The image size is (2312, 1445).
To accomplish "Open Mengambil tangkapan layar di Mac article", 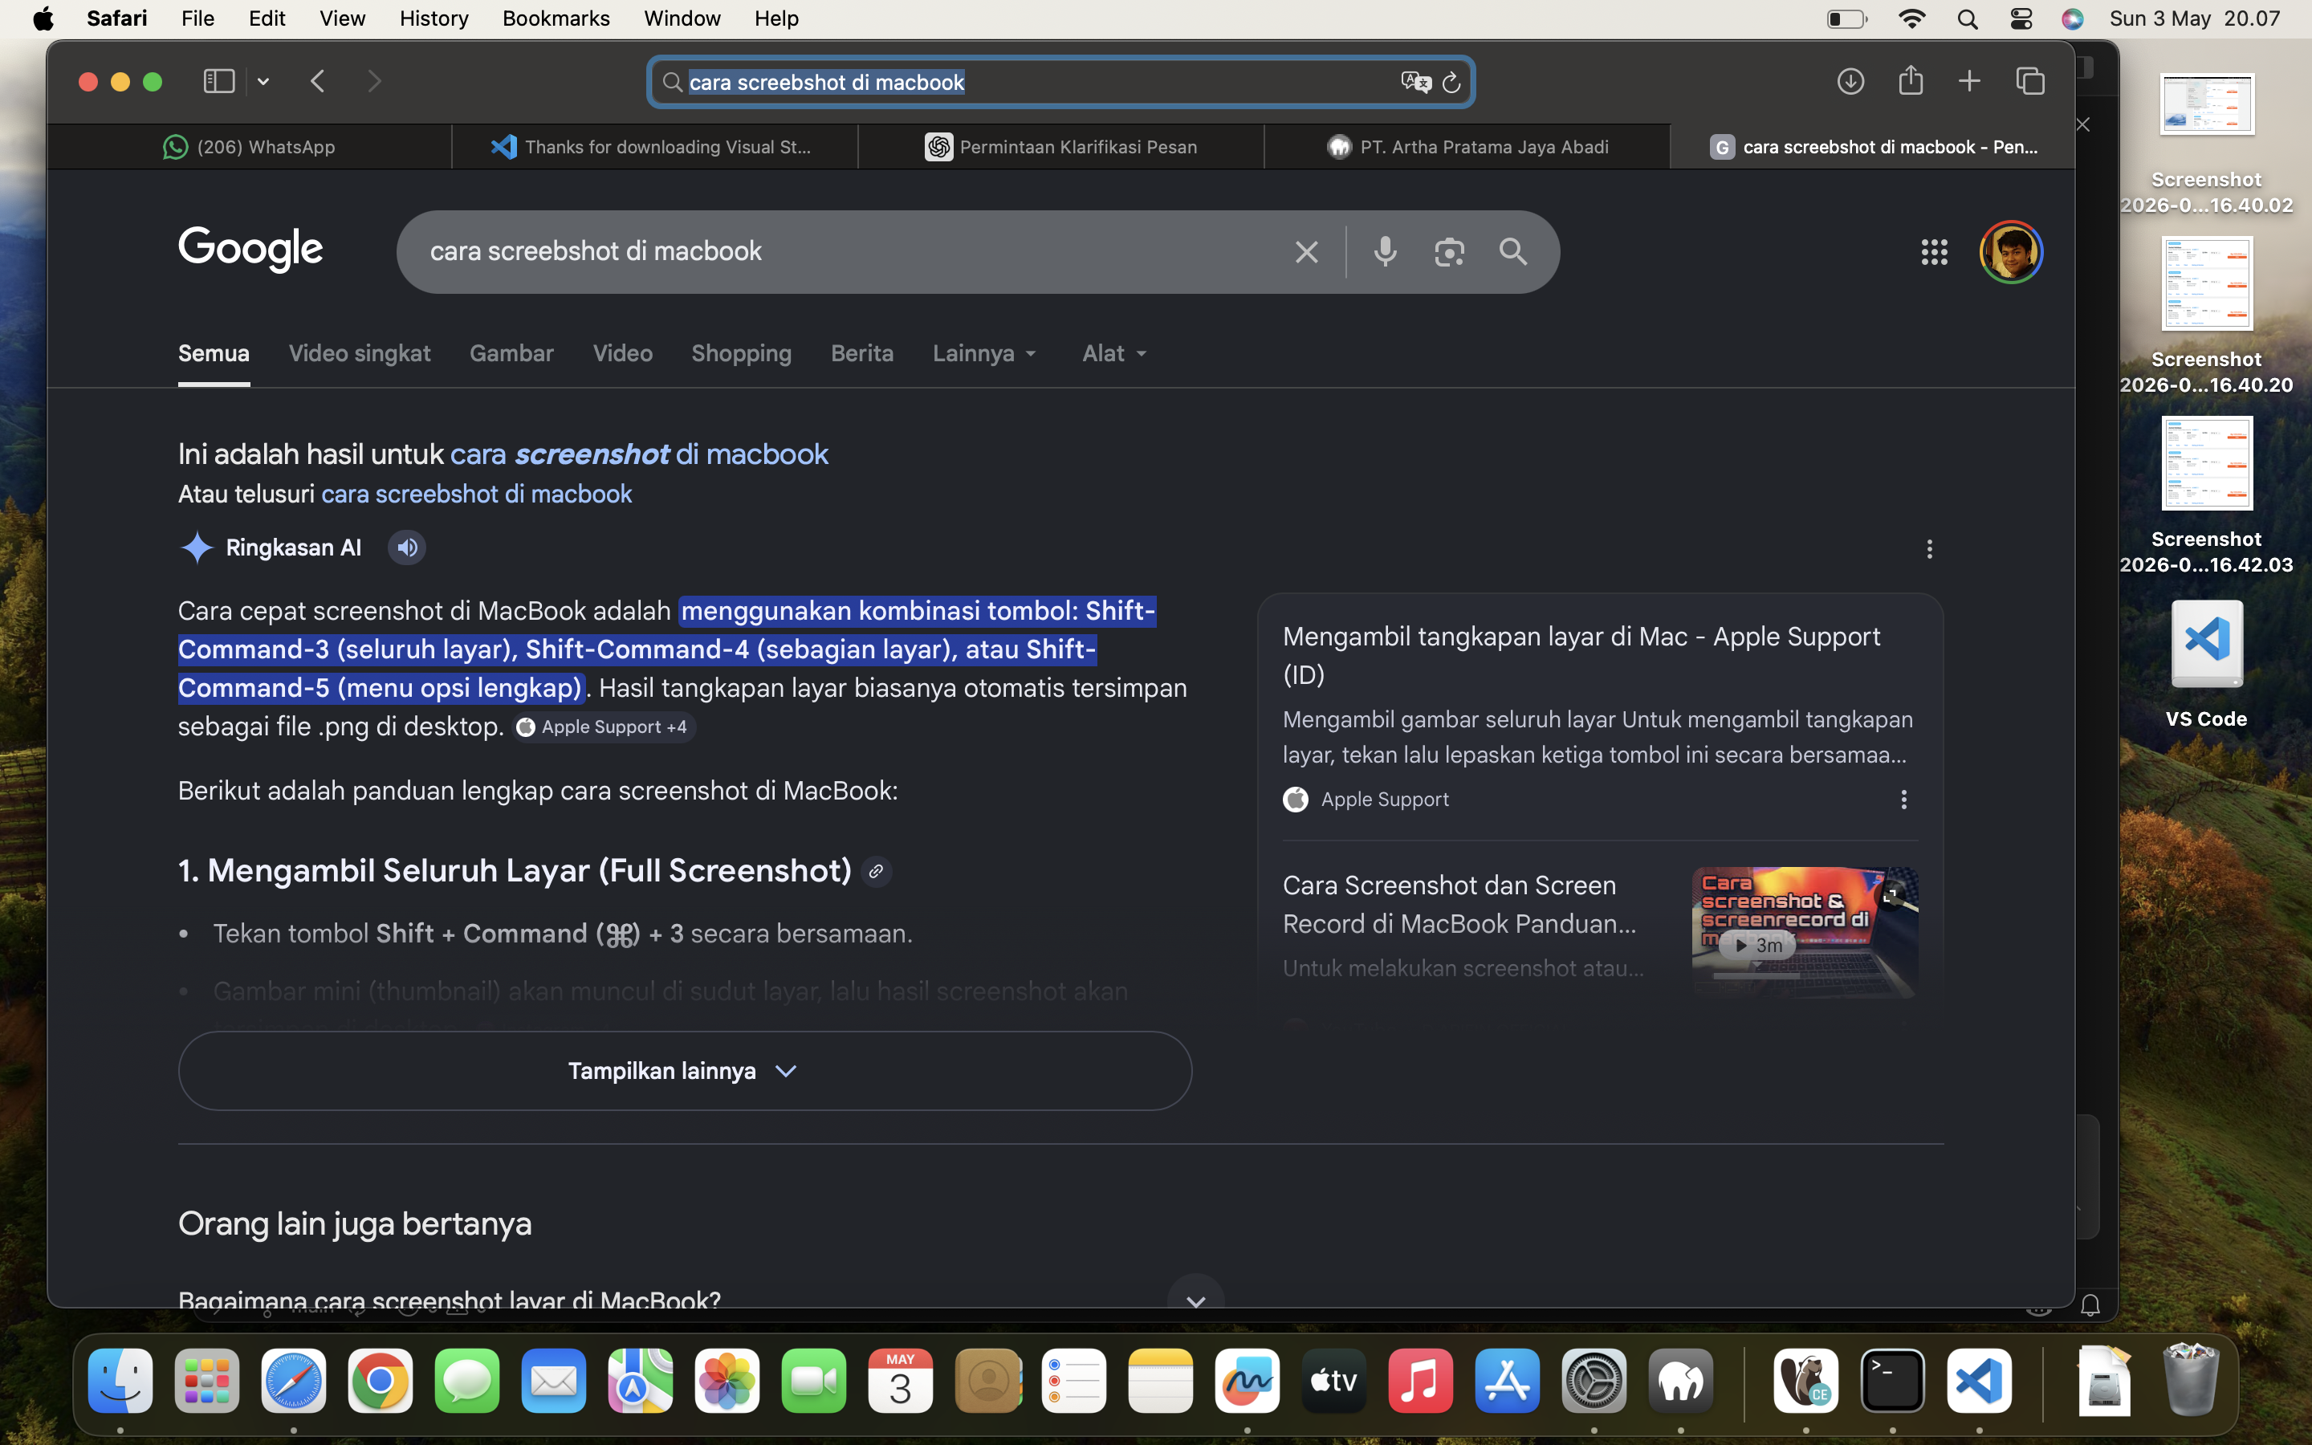I will coord(1581,656).
